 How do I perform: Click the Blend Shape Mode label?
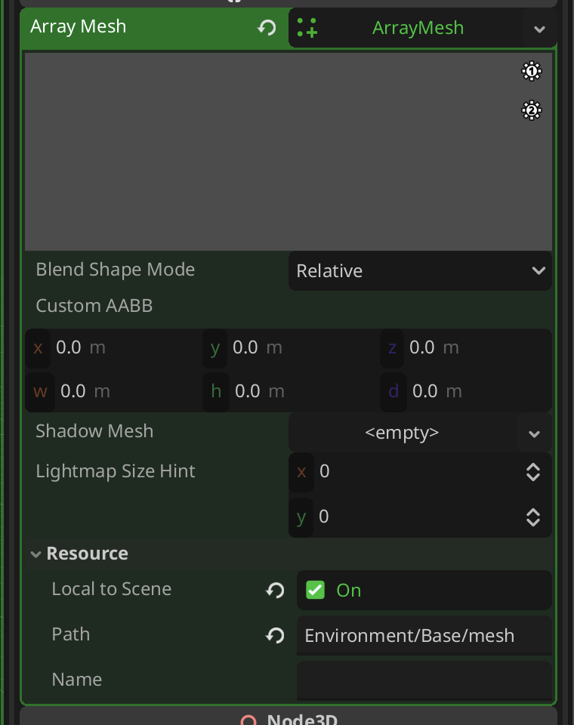pyautogui.click(x=115, y=270)
